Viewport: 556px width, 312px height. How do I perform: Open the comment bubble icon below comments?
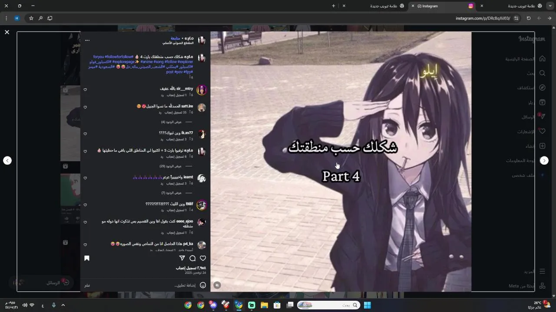tap(192, 258)
